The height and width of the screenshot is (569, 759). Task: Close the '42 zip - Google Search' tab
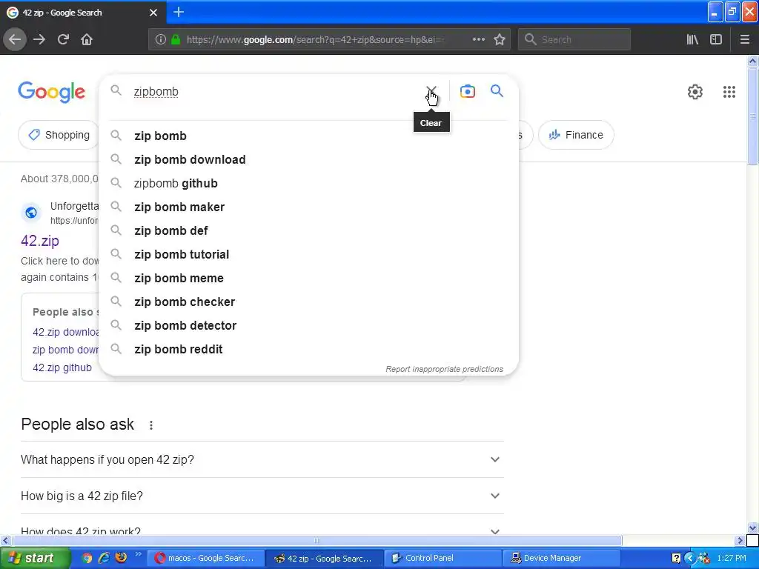click(153, 13)
